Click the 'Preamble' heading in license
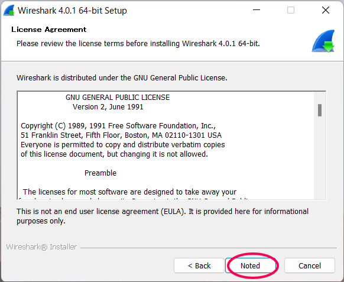Viewport: 344px width, 282px height. point(100,173)
